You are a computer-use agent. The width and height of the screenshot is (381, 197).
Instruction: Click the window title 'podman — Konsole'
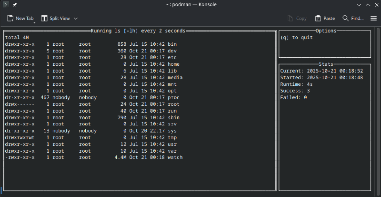(190, 5)
